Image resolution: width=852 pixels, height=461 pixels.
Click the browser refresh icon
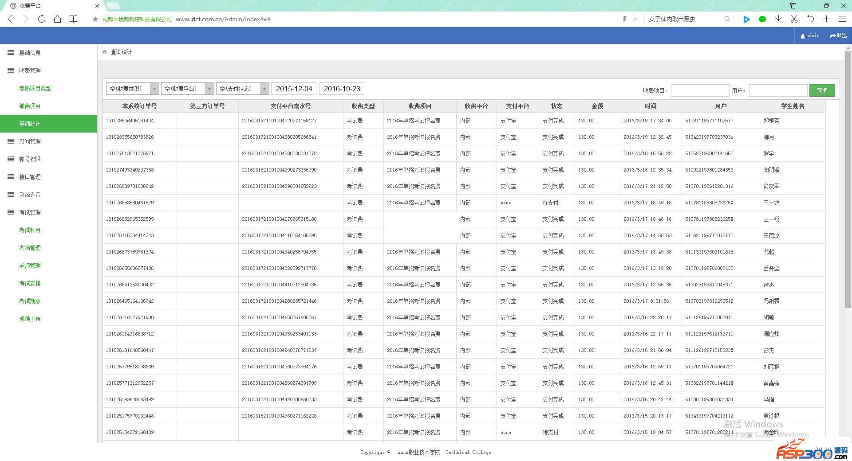[x=41, y=19]
